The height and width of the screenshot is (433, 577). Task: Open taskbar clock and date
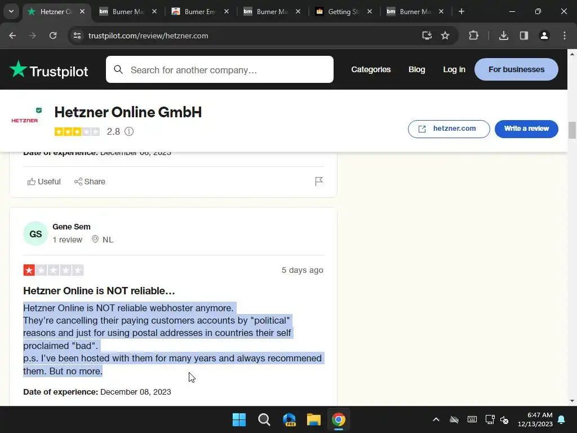(535, 419)
